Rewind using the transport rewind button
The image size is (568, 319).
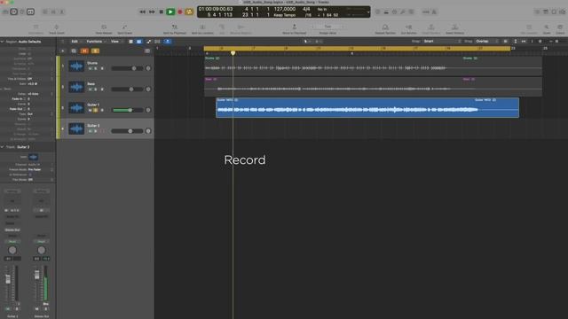point(142,12)
